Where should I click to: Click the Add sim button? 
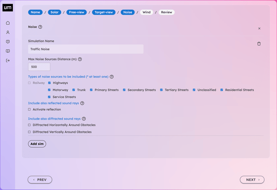37,144
